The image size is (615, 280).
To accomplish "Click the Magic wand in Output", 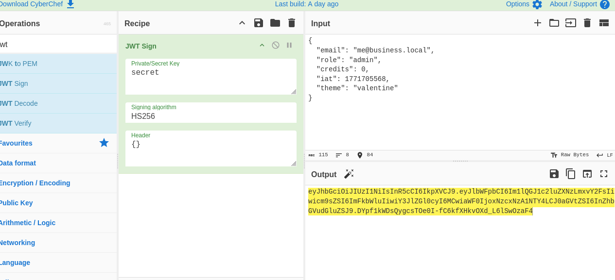I will pyautogui.click(x=349, y=174).
